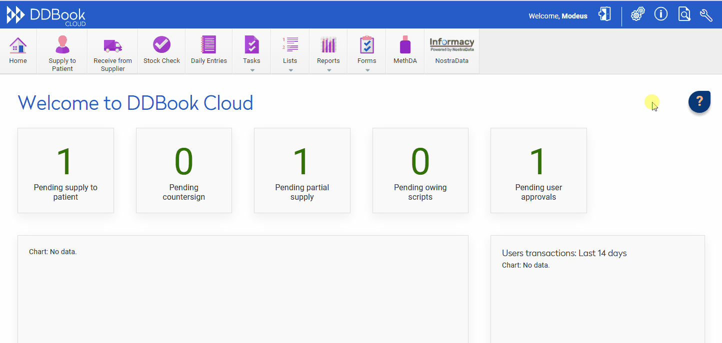Open the Pending supply to patient tile
Screen dimensions: 722x343
(65, 170)
